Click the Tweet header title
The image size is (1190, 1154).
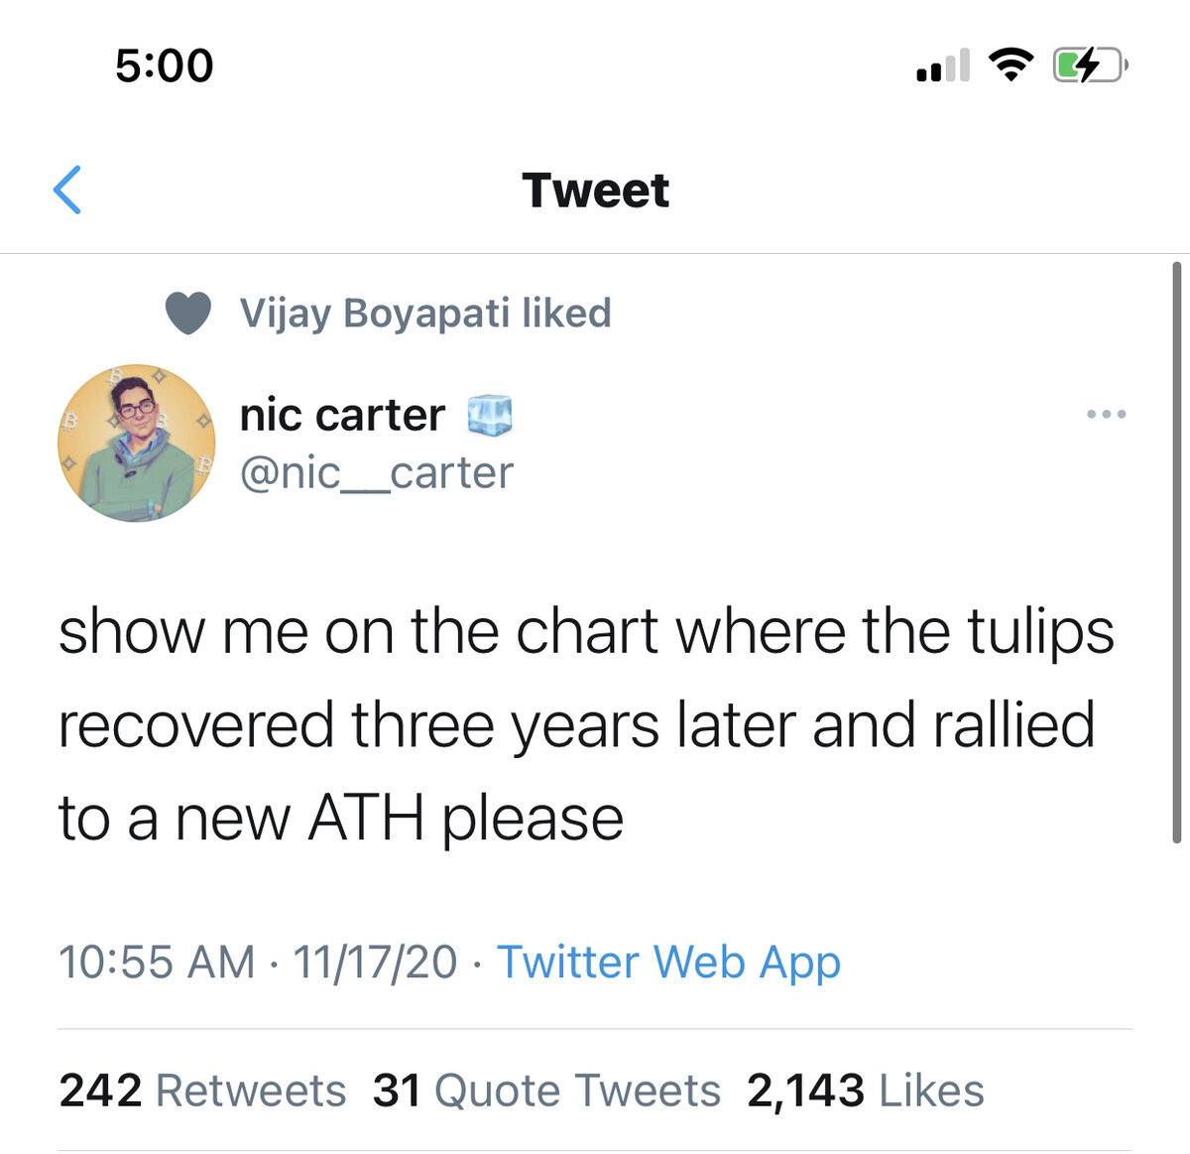point(595,191)
